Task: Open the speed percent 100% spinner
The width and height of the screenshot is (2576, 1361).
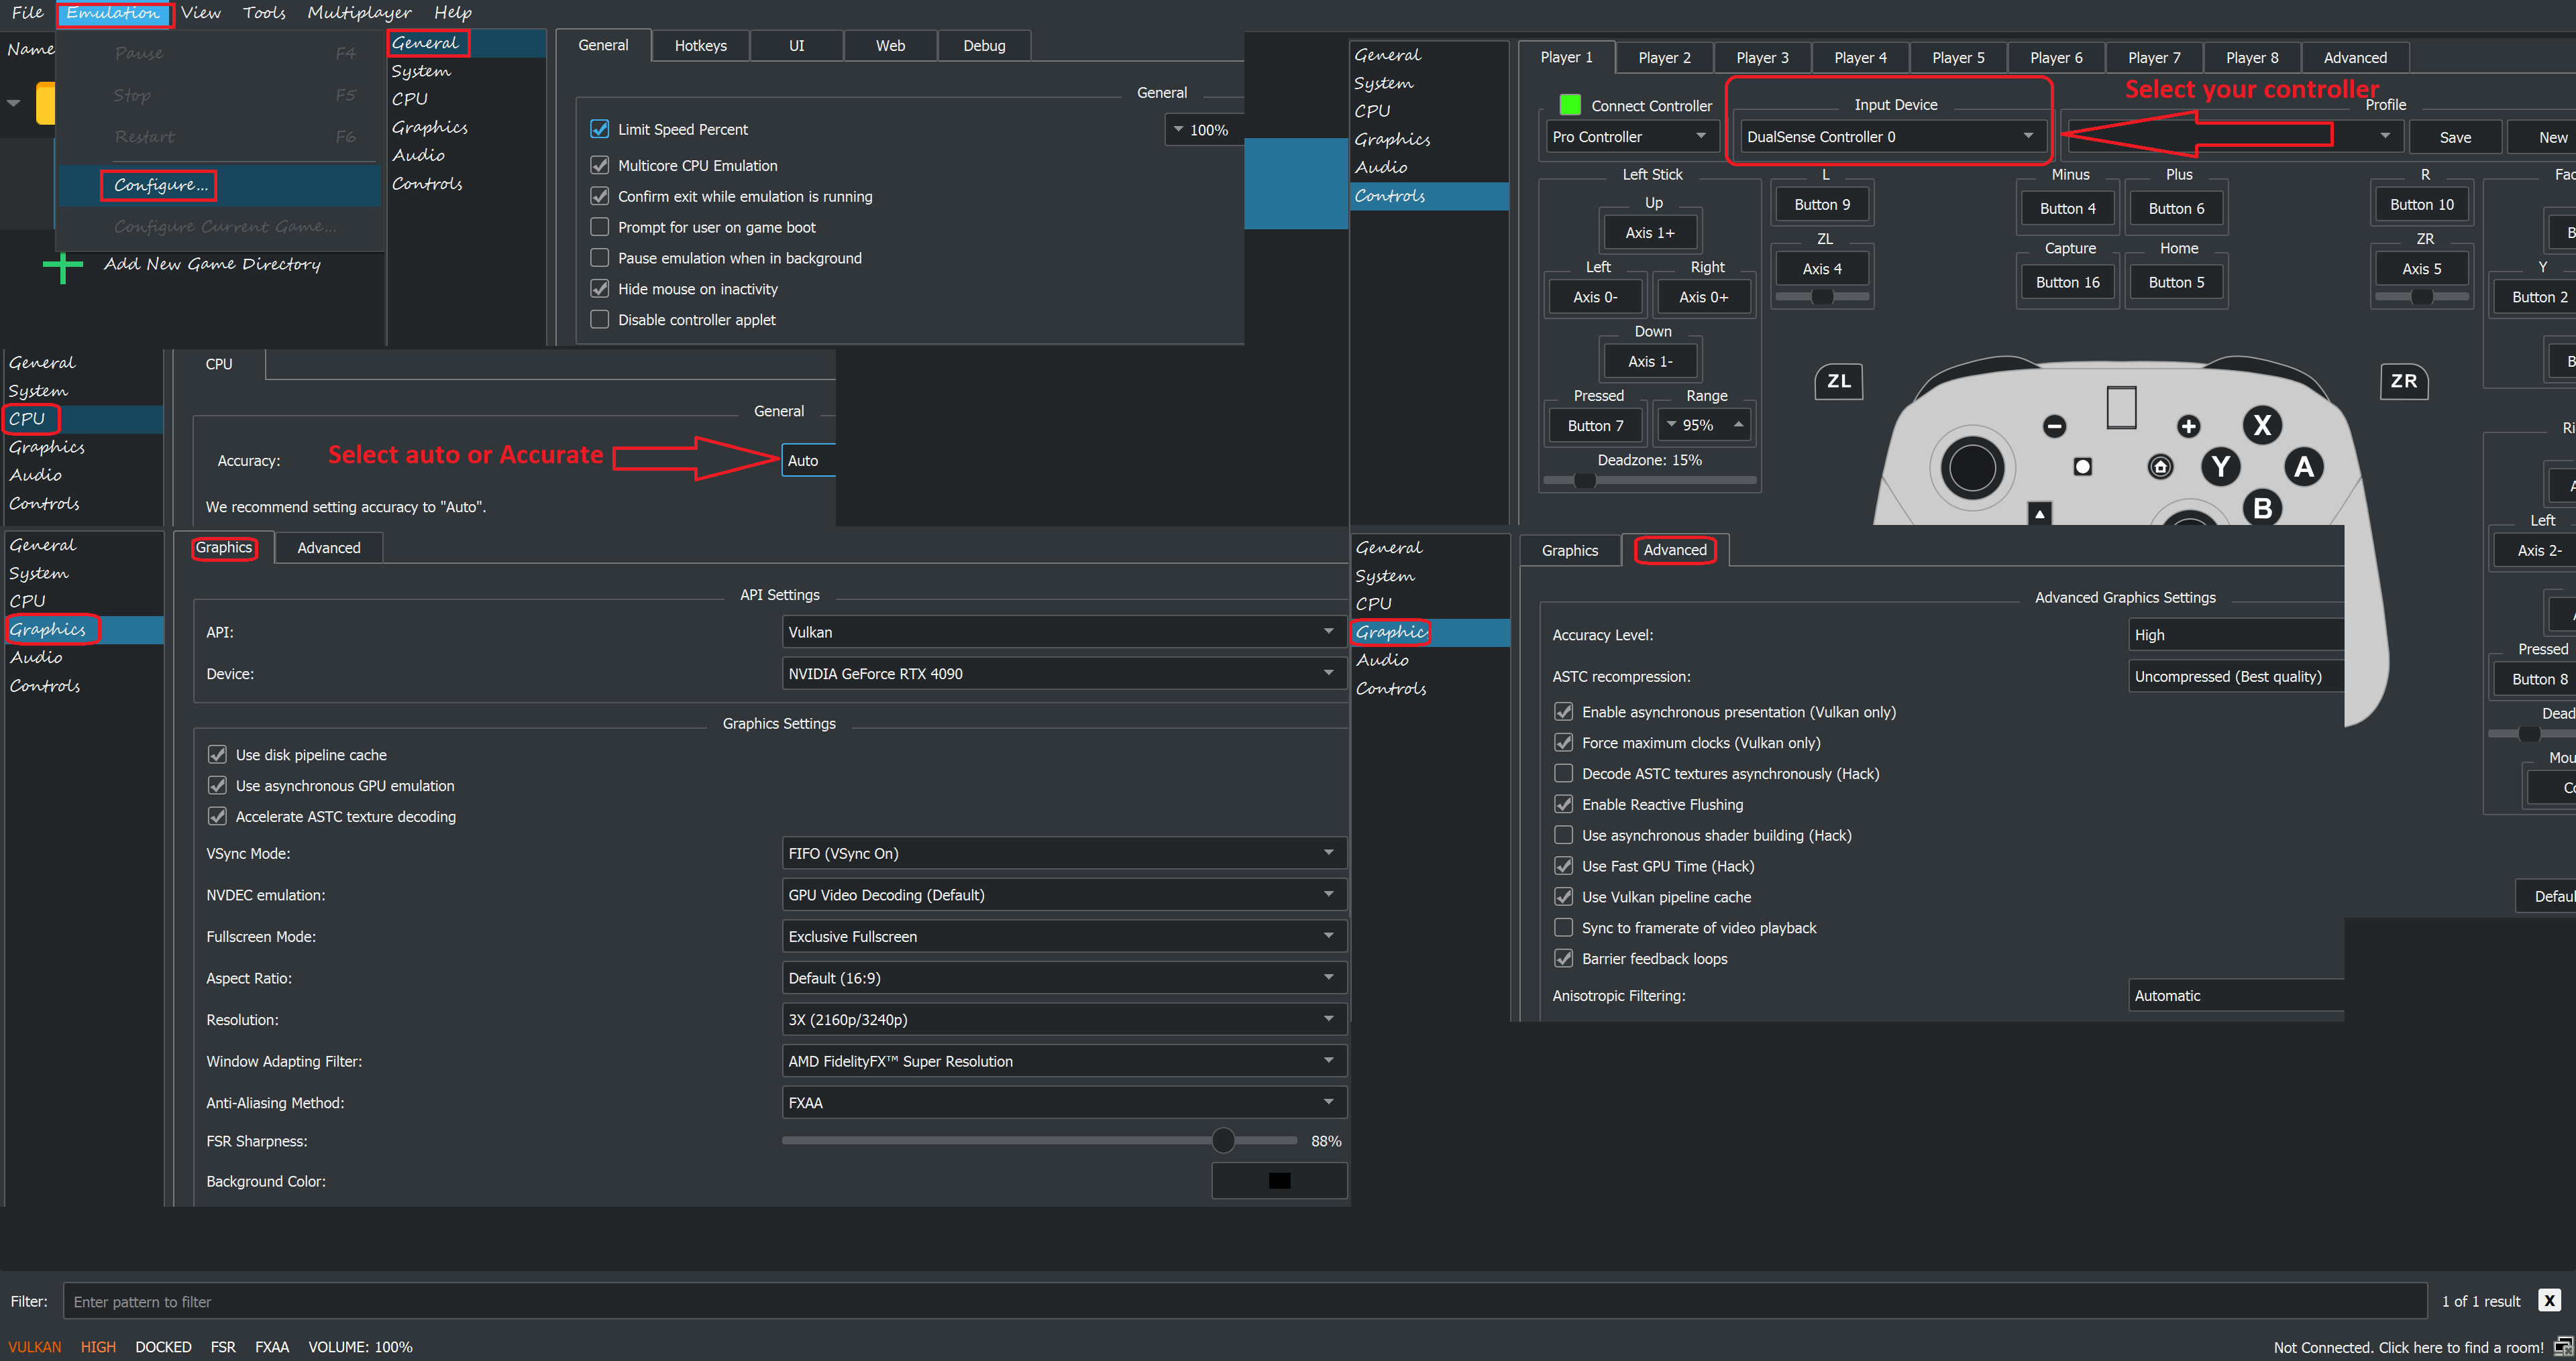Action: (x=1204, y=130)
